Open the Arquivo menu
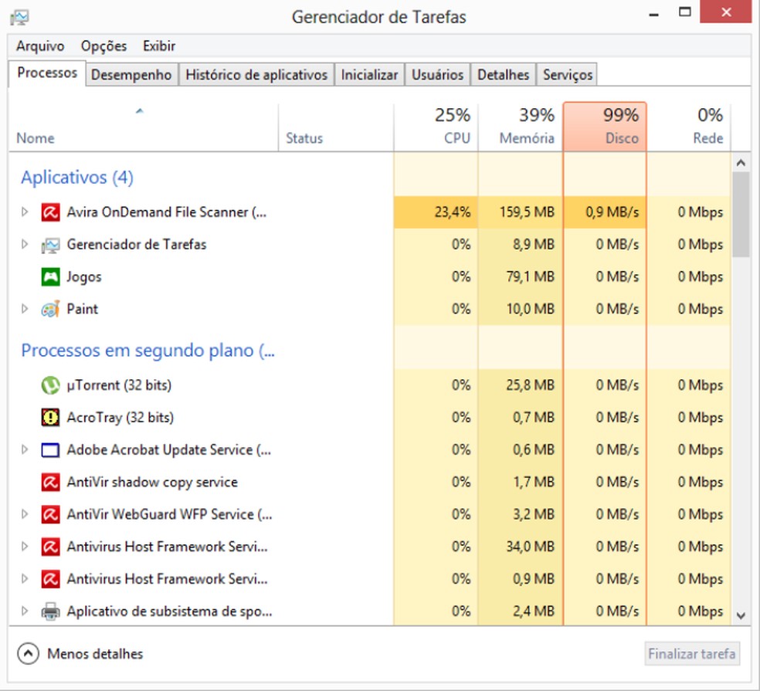The height and width of the screenshot is (691, 760). pos(40,46)
